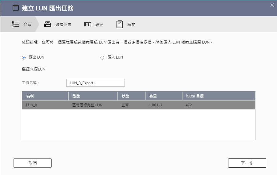Click the 工作名稱 text field
The image size is (277, 175).
click(95, 83)
